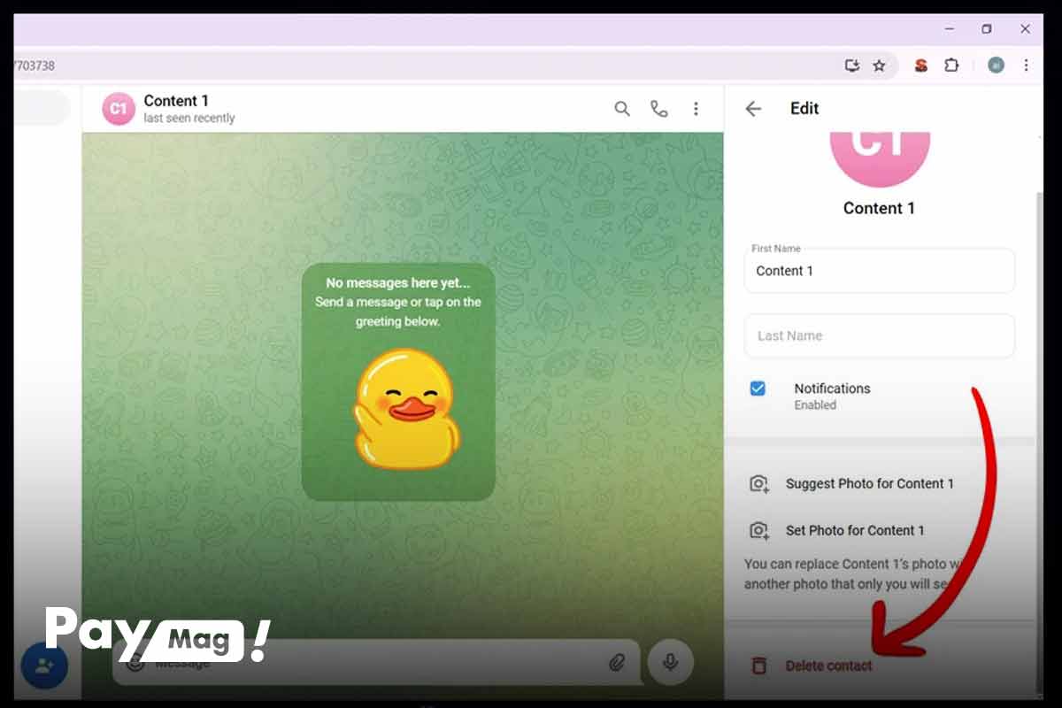Open the Chrome three-dot menu

coord(1026,65)
